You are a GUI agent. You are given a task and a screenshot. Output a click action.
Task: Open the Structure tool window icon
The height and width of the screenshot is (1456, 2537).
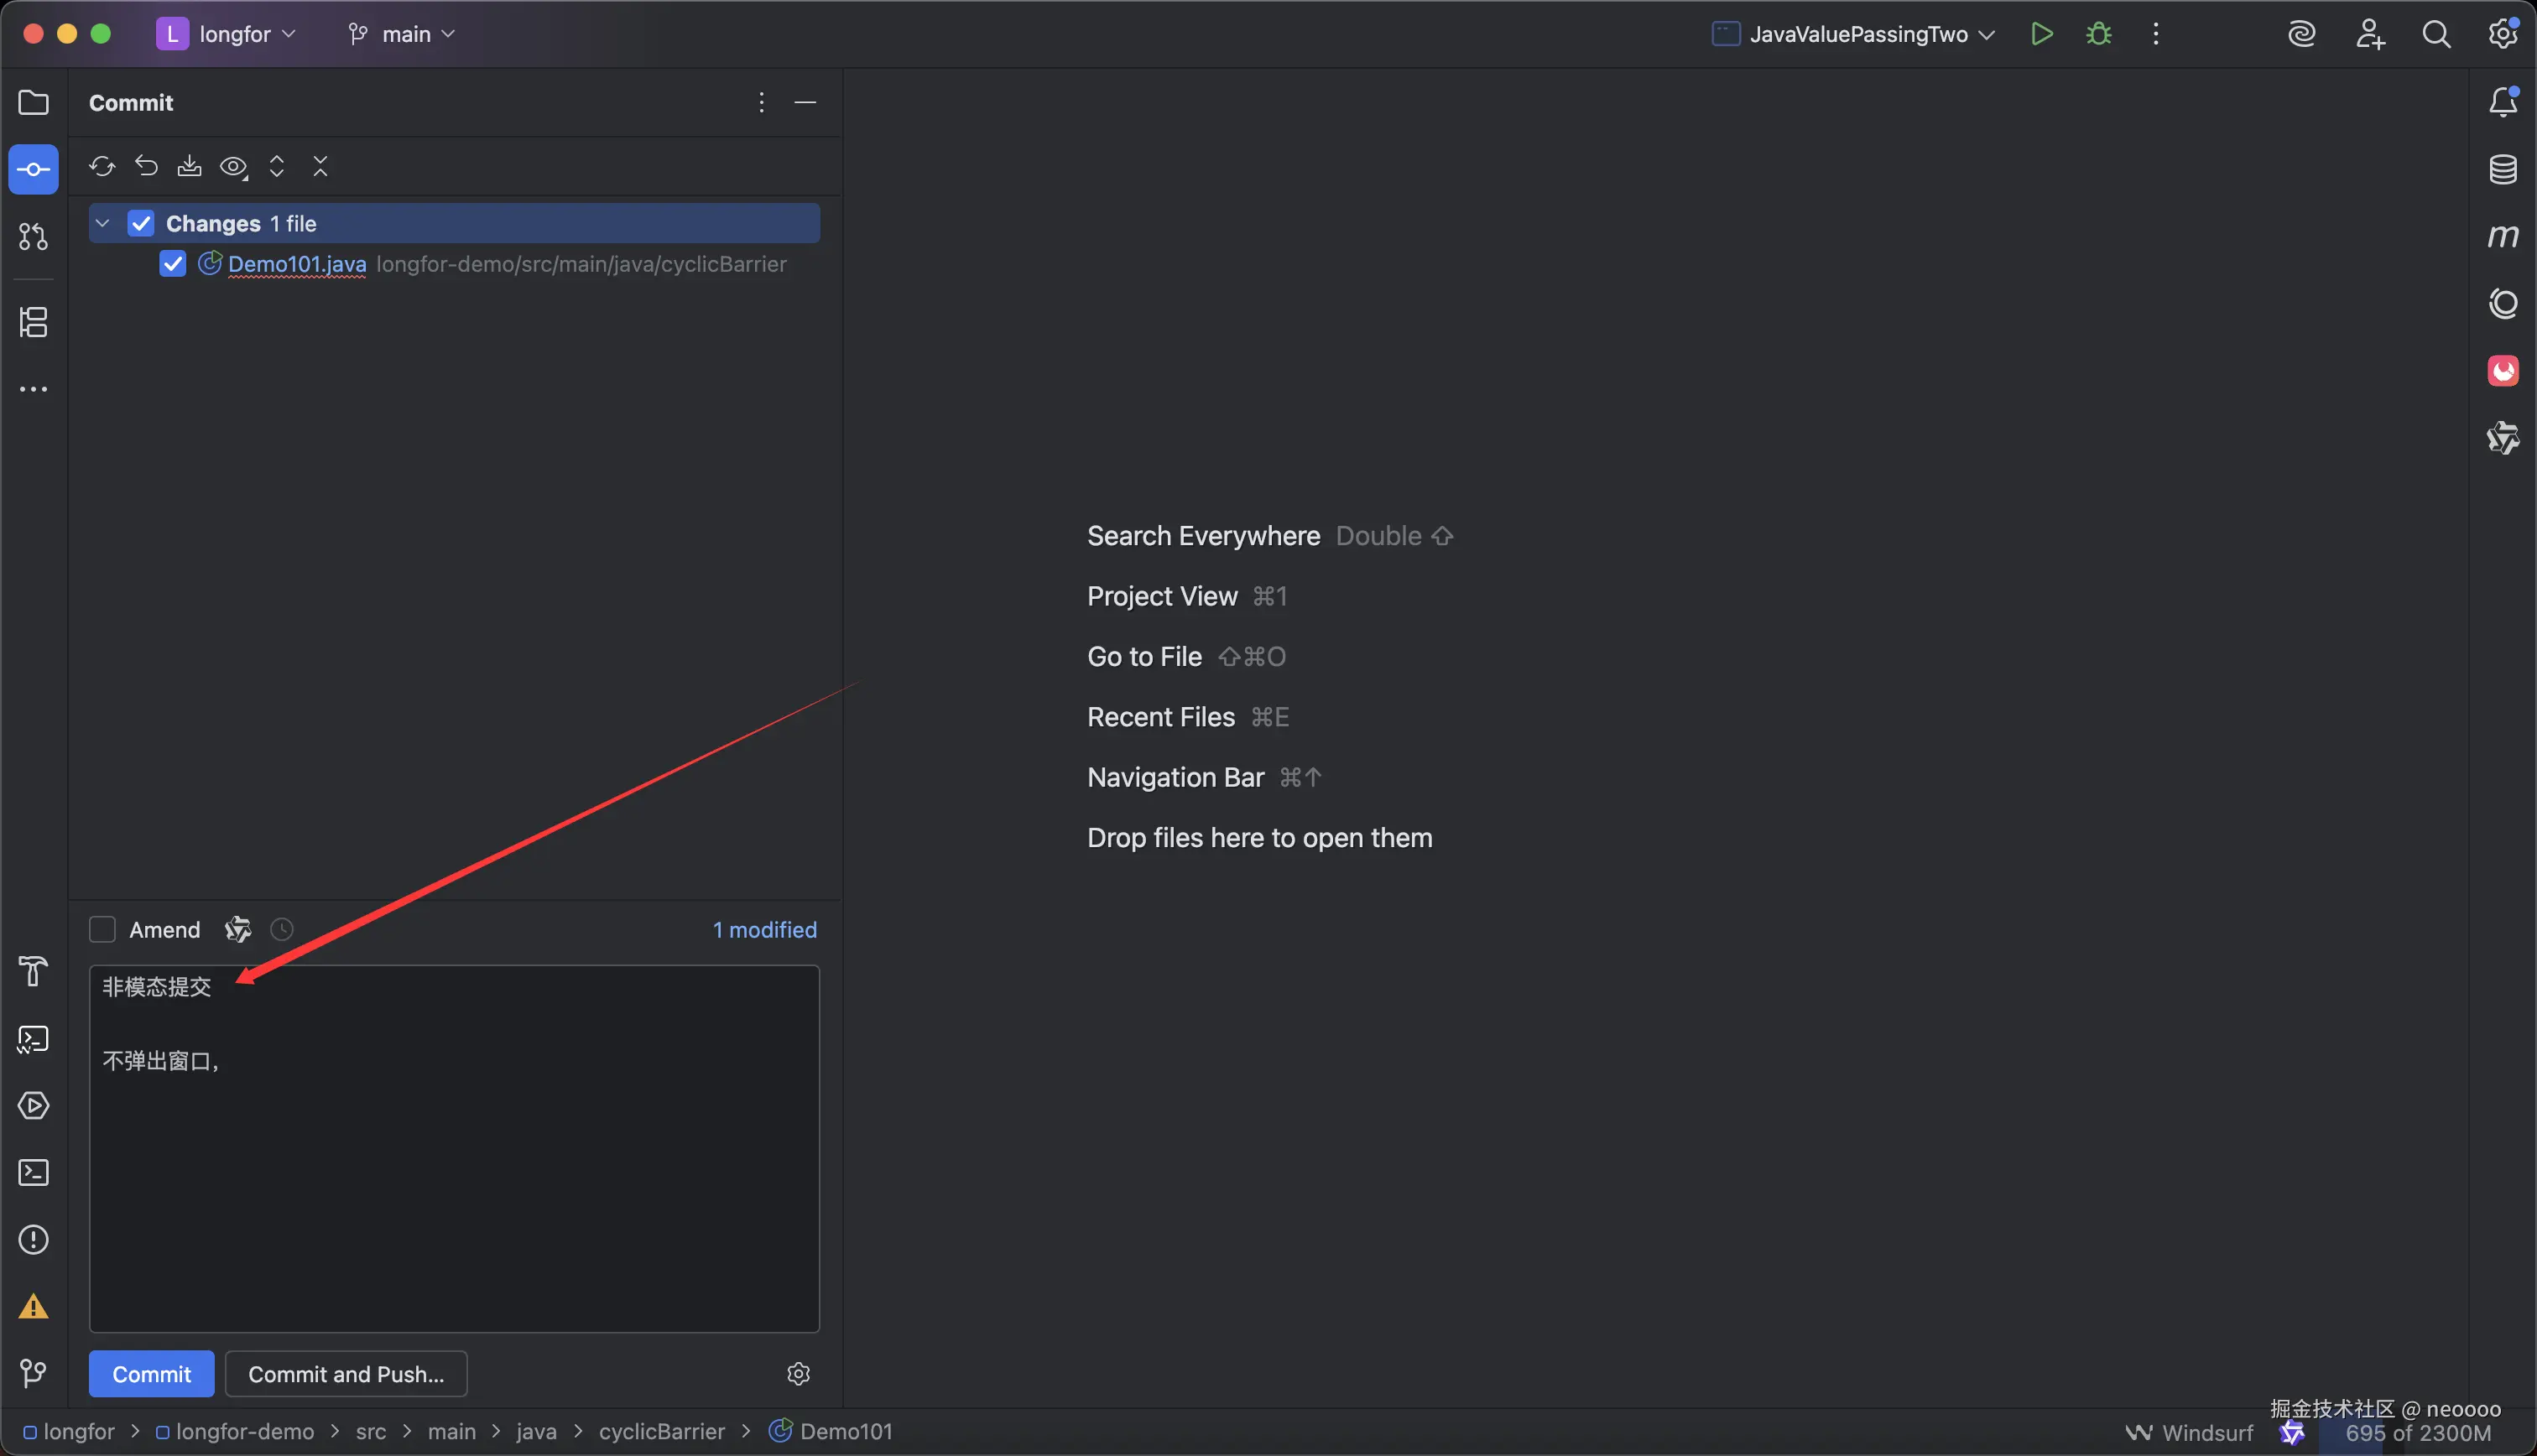[33, 322]
